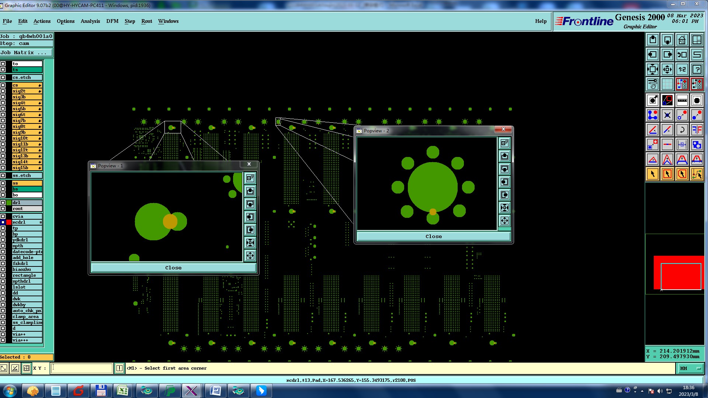Screen dimensions: 708x398
Task: Select the ruler measure tool
Action: point(682,100)
